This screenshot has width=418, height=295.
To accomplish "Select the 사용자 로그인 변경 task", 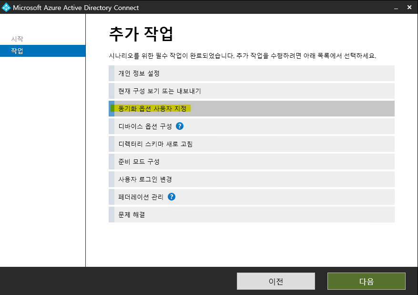I will [x=251, y=179].
